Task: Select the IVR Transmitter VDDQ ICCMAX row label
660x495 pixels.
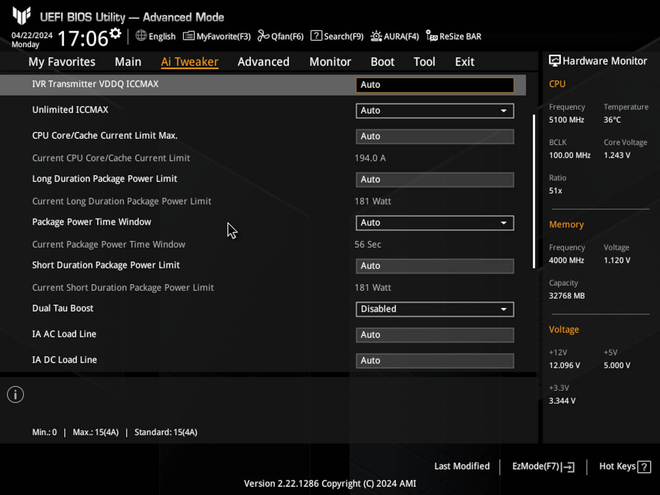Action: tap(95, 84)
